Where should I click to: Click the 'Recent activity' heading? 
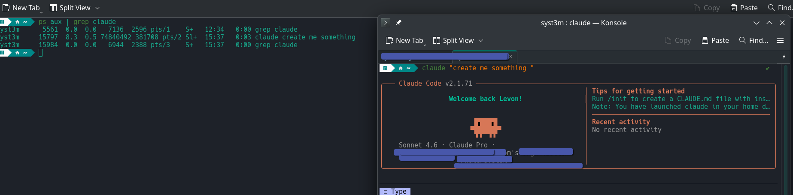click(x=621, y=122)
